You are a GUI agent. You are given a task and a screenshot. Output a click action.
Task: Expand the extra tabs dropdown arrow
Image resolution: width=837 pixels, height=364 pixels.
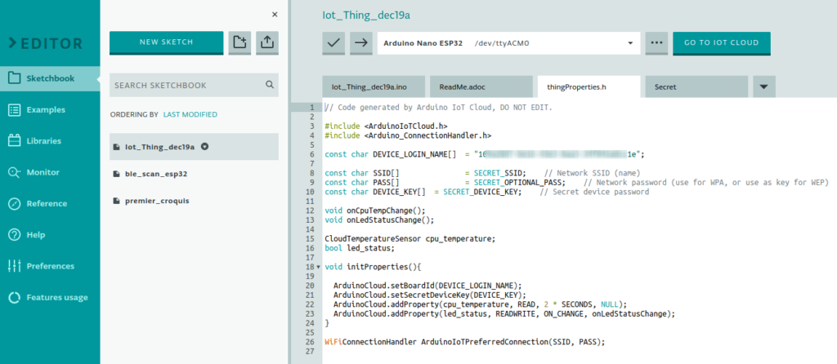pos(764,87)
